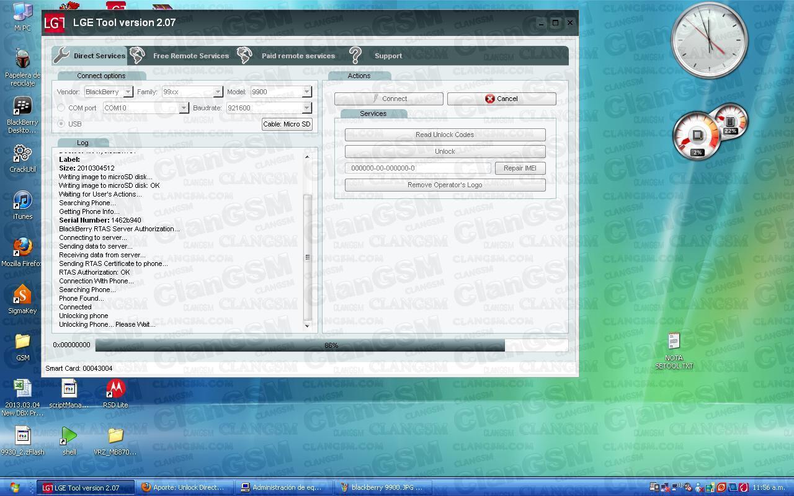Click the analog clock gadget
This screenshot has width=794, height=496.
pos(710,41)
